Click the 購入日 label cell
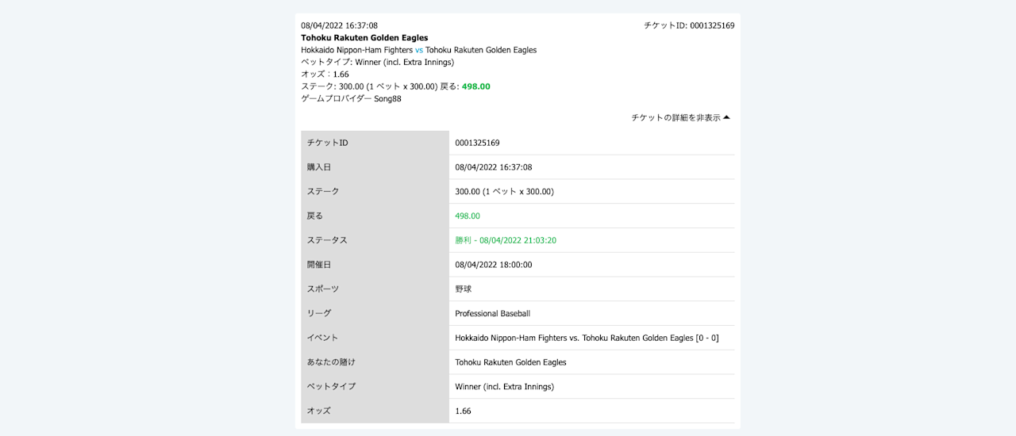 375,167
